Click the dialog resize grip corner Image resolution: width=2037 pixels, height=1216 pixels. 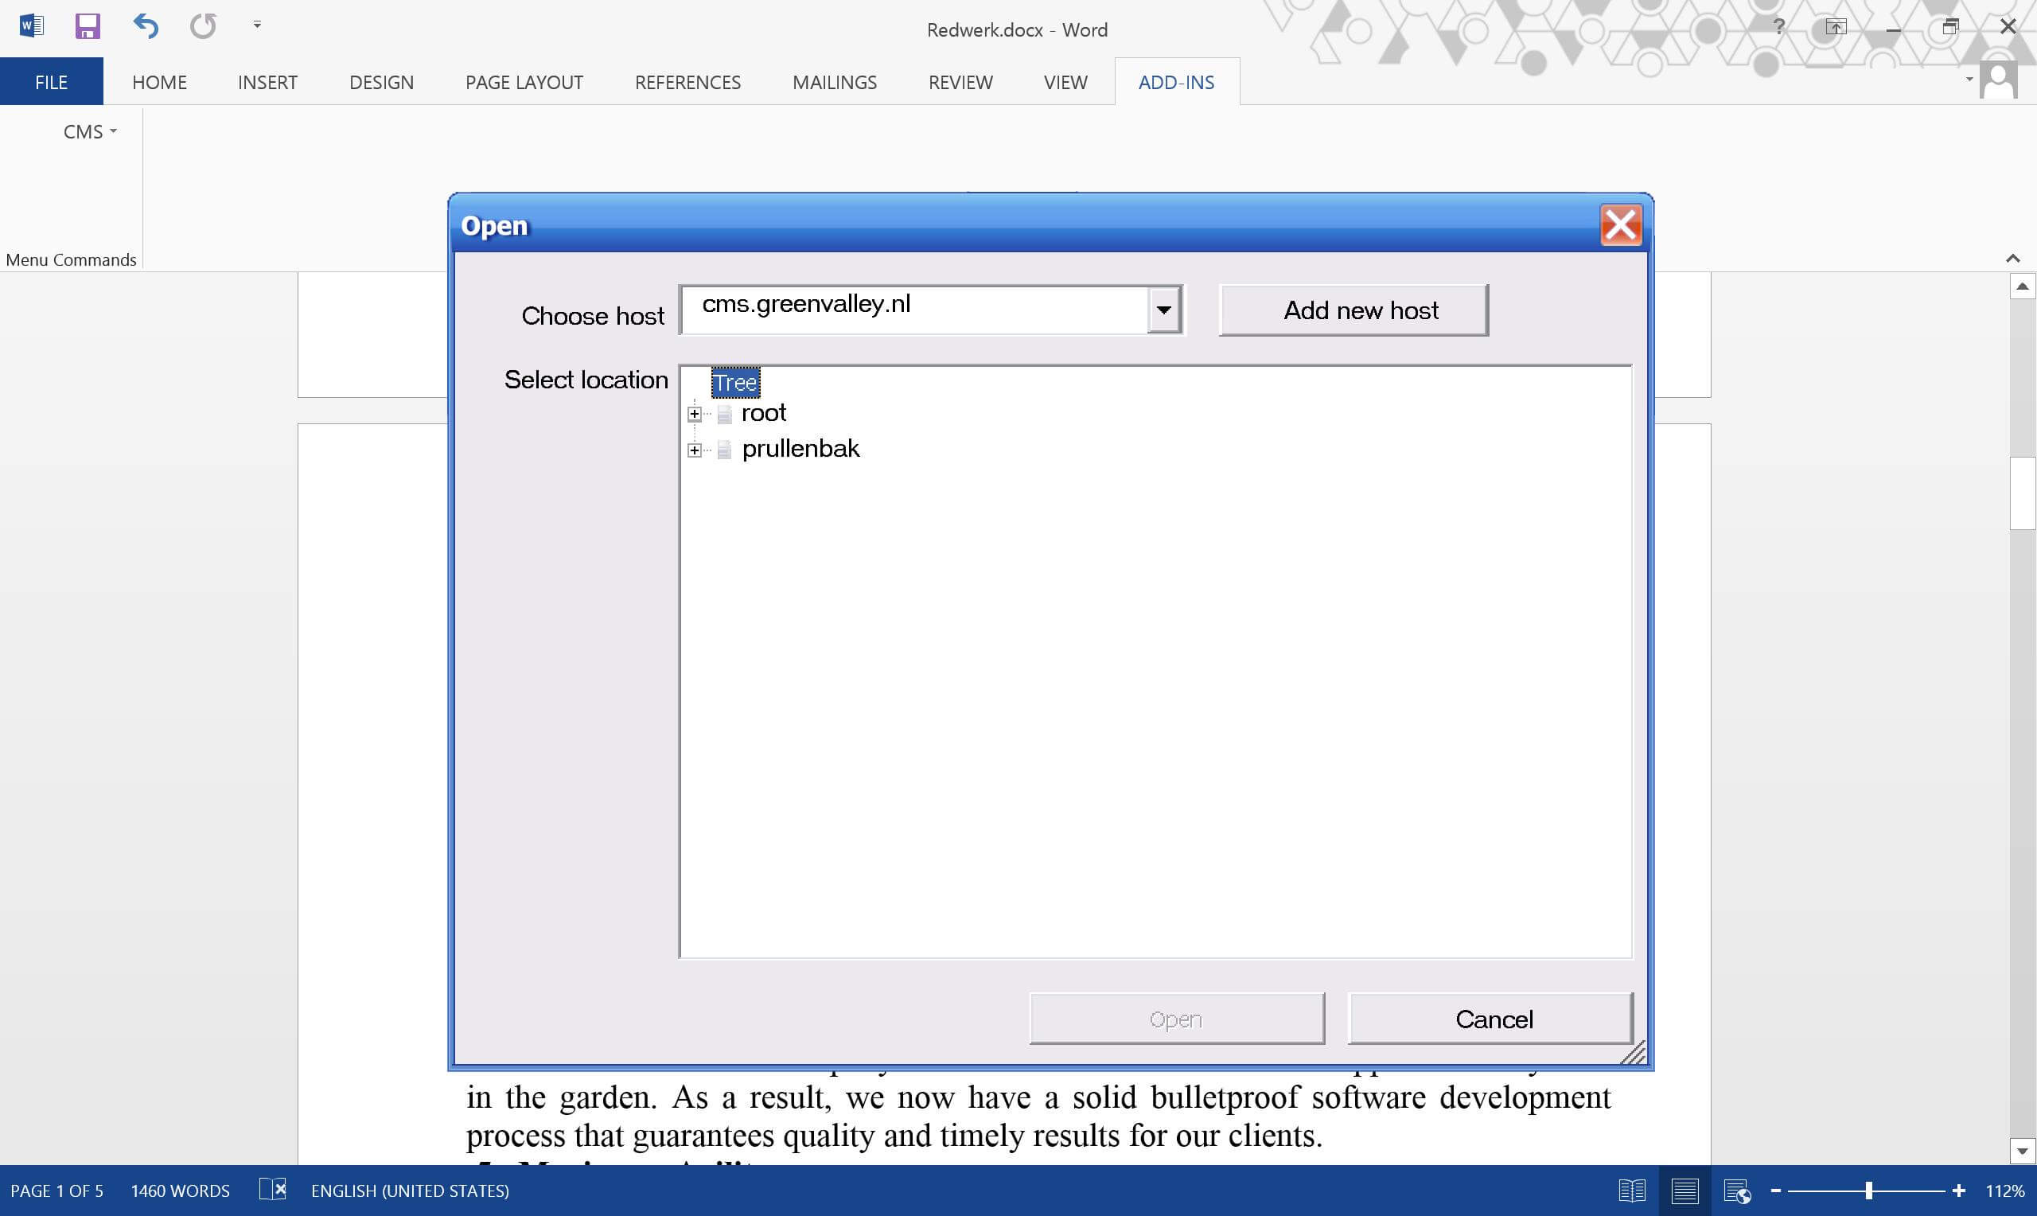[1634, 1053]
